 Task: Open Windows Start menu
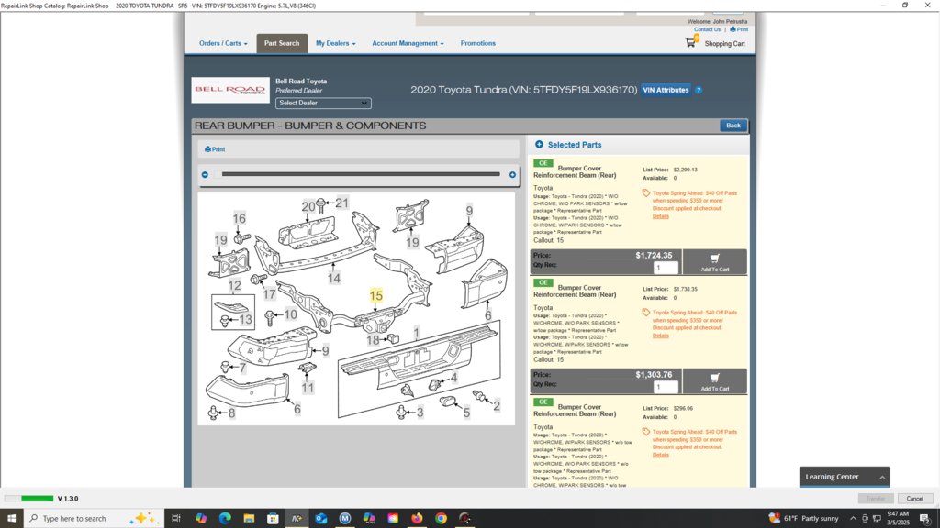tap(11, 519)
